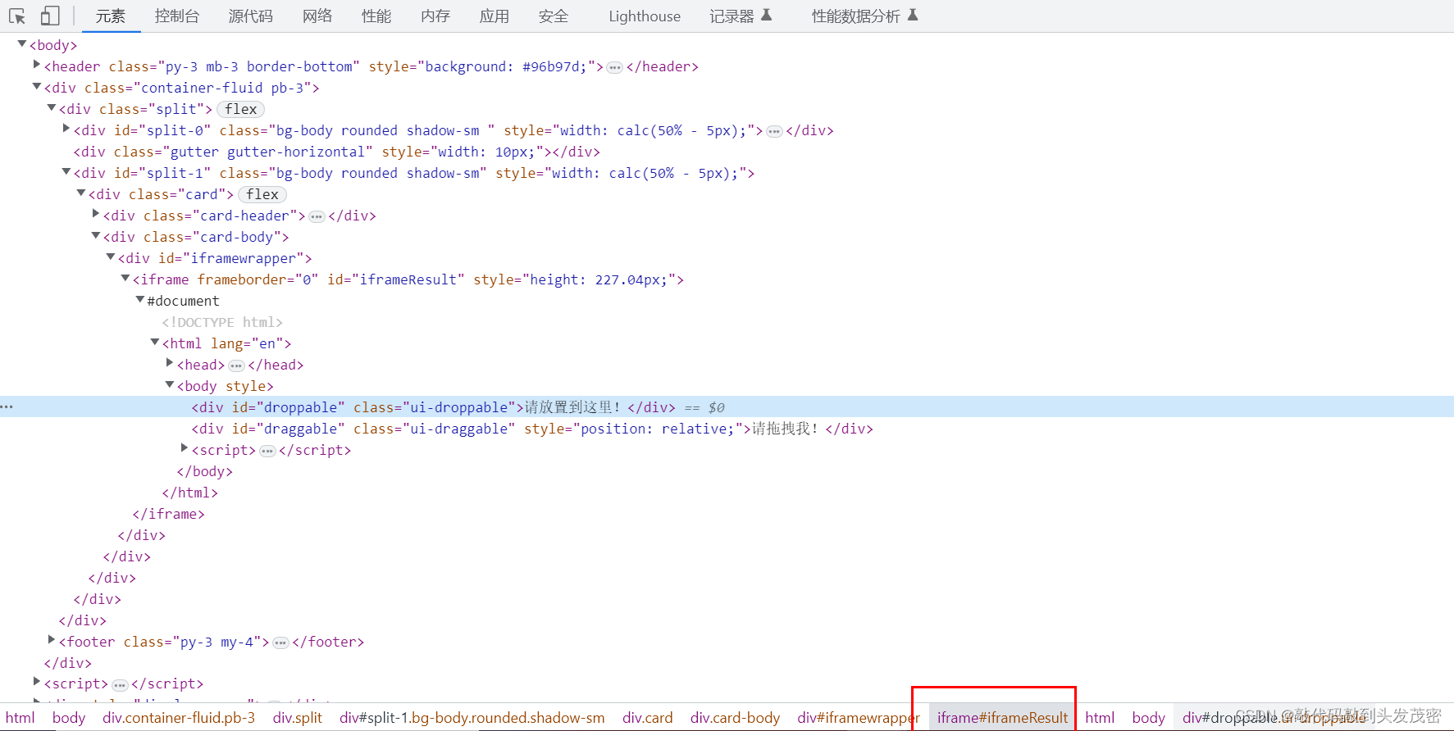Open the 元素 tab
Image resolution: width=1454 pixels, height=731 pixels.
[110, 16]
